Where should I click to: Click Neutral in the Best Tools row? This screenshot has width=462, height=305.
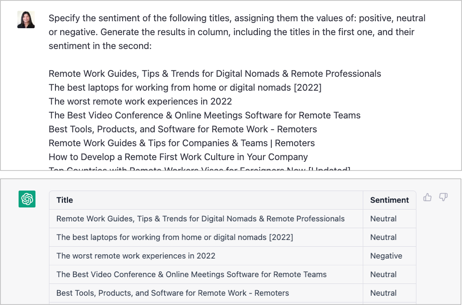[x=383, y=293]
